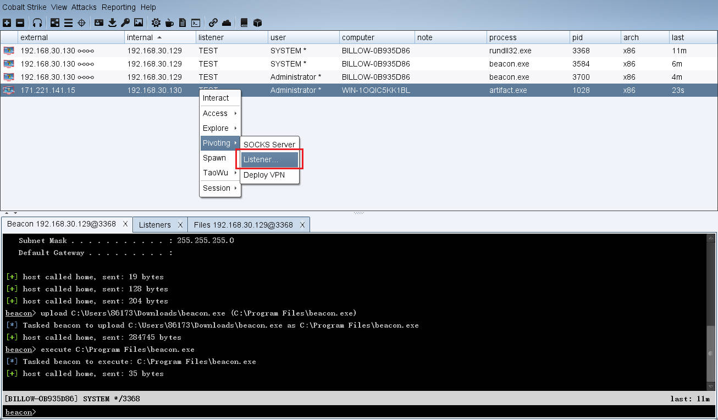The image size is (718, 420).
Task: Sort by the listener column header
Action: tap(231, 37)
